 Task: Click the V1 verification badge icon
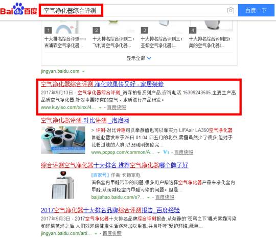pyautogui.click(x=166, y=152)
